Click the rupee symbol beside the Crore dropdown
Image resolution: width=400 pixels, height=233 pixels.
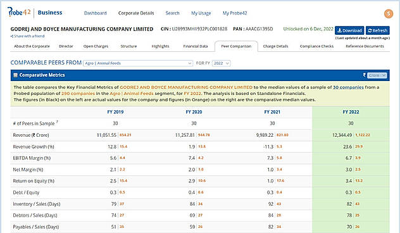click(365, 75)
